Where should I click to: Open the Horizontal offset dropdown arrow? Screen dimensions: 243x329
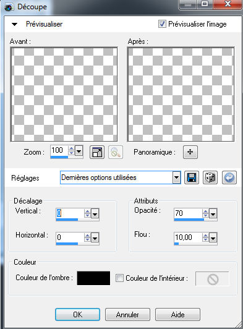[x=95, y=238]
